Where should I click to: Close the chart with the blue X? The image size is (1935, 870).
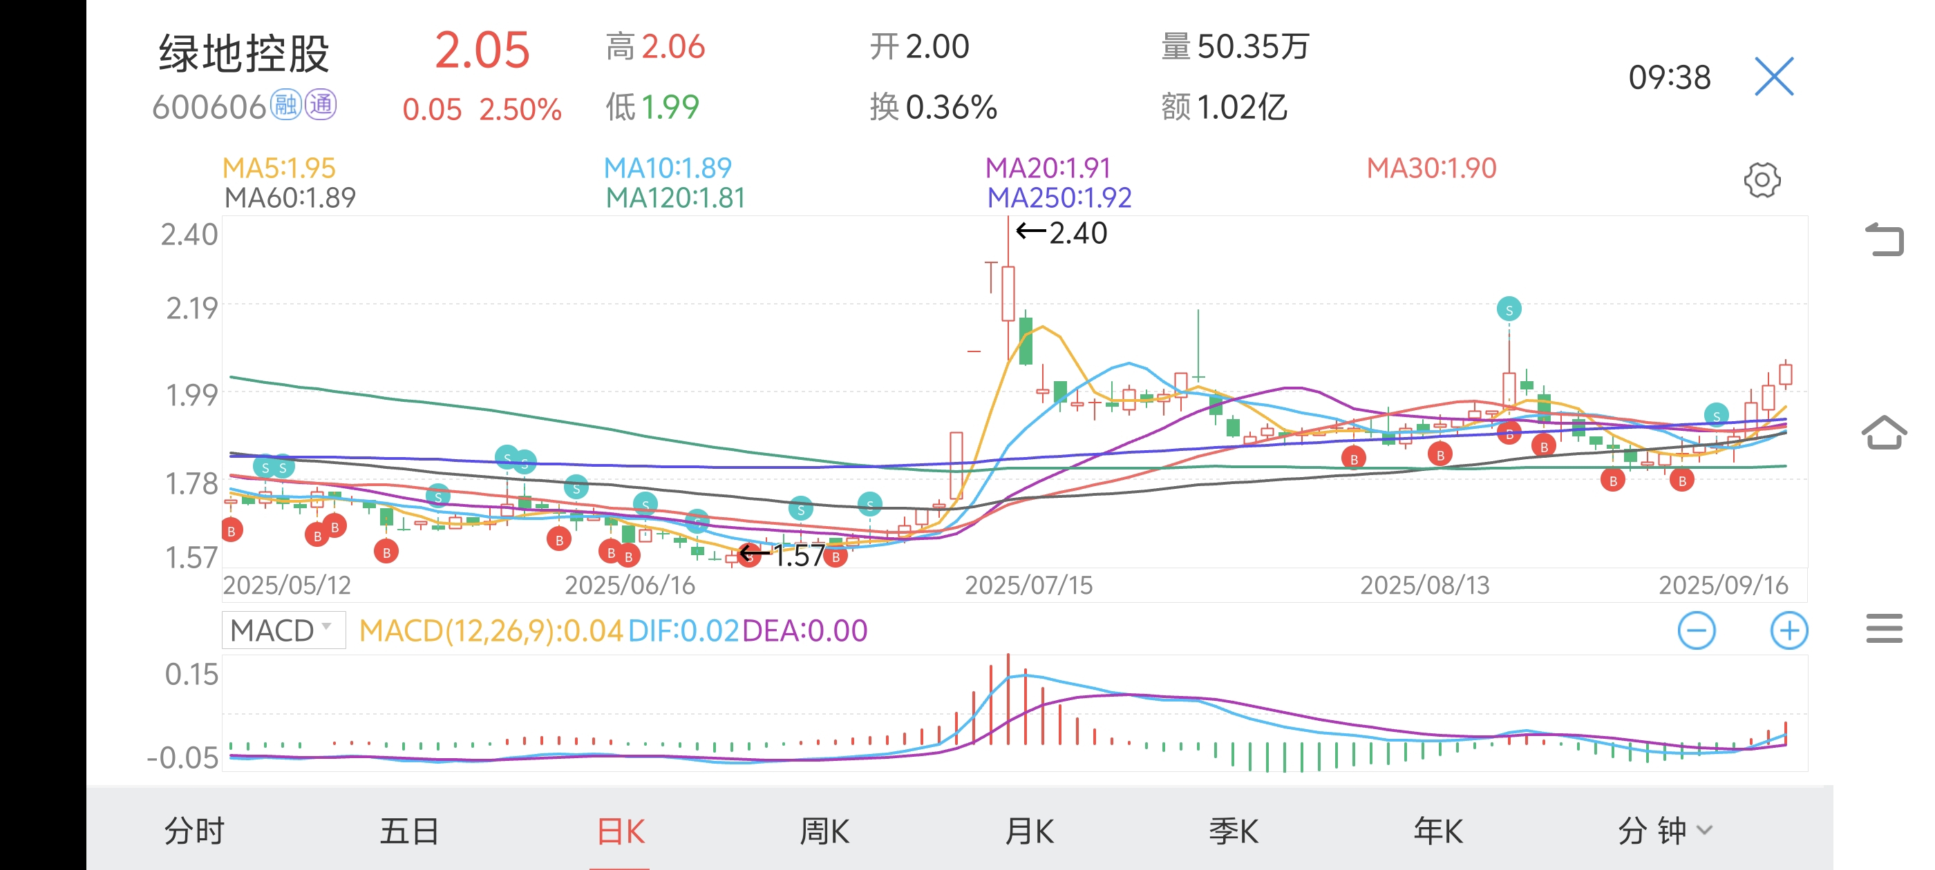pos(1774,77)
